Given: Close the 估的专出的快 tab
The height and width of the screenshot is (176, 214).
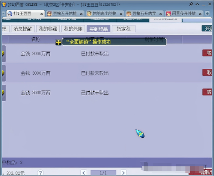Looking at the screenshot, I should click(x=121, y=14).
